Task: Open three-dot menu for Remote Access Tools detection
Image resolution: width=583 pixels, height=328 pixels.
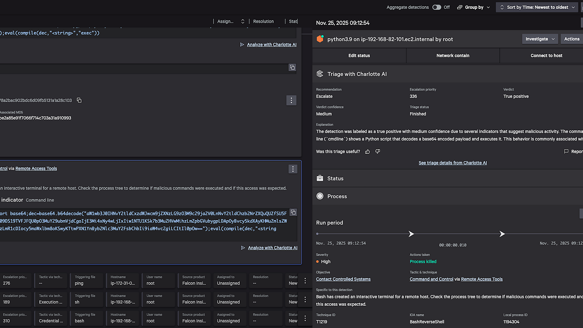Action: 293,169
